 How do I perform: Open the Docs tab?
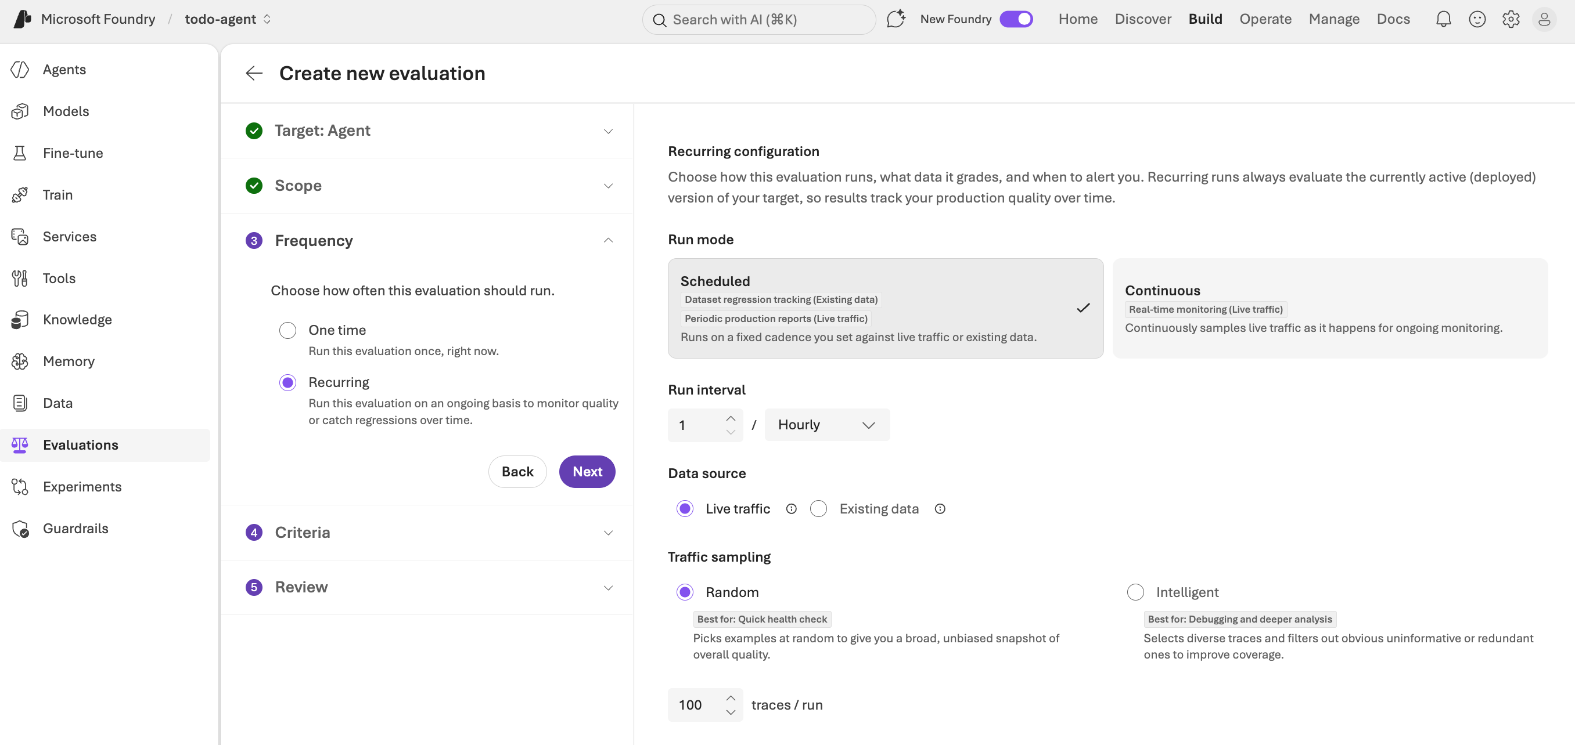pyautogui.click(x=1393, y=19)
